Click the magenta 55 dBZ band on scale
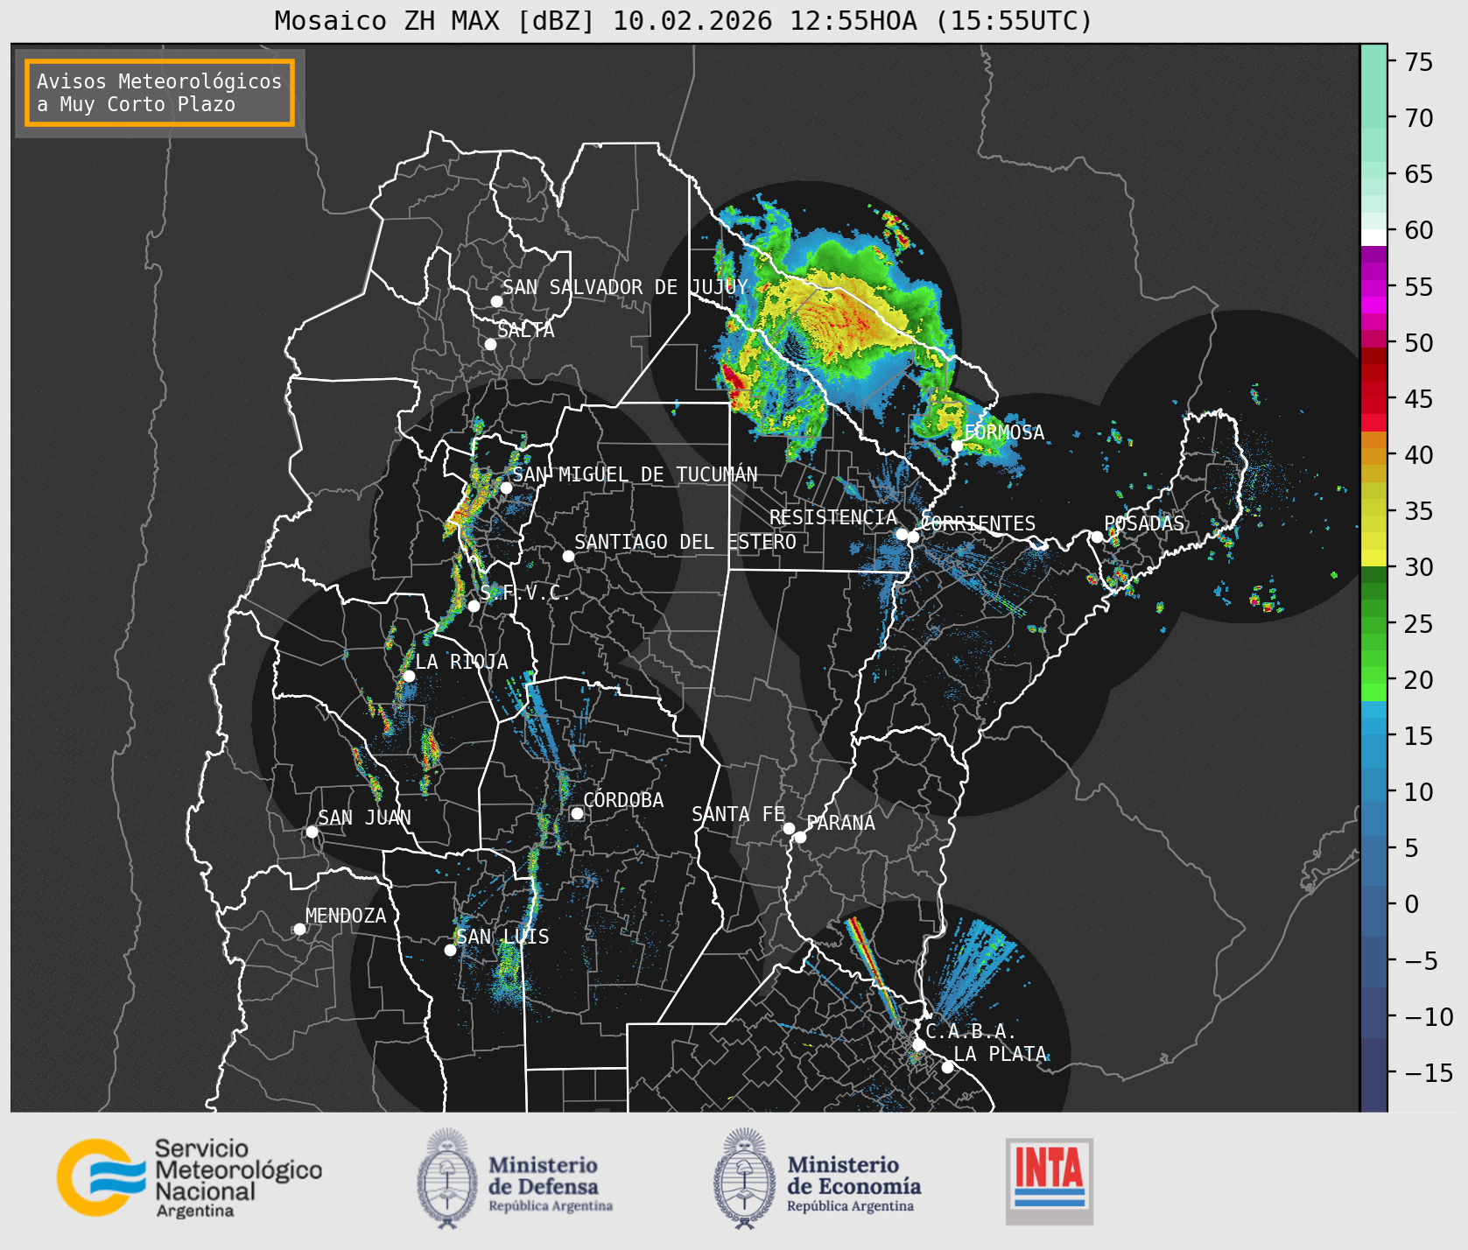Screen dimensions: 1468x1250 pos(1373,287)
